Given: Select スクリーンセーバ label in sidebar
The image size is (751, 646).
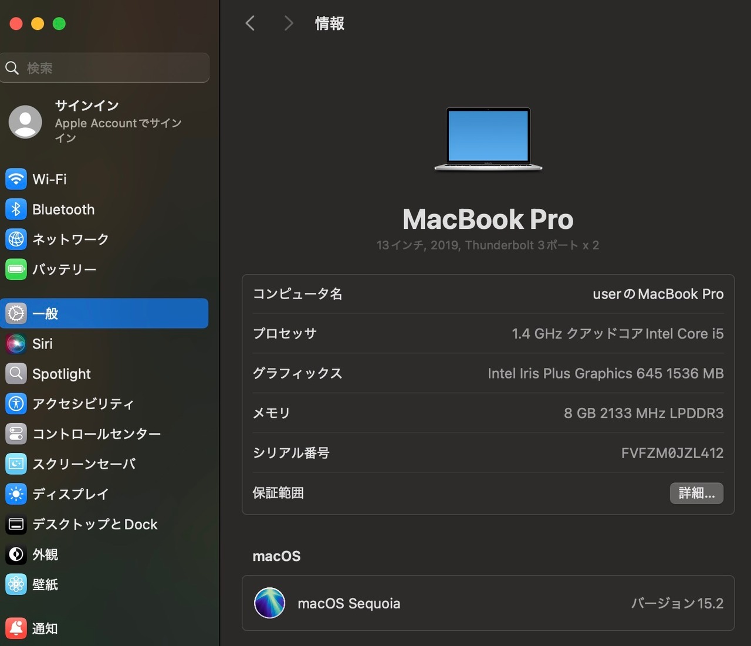Looking at the screenshot, I should pos(84,464).
